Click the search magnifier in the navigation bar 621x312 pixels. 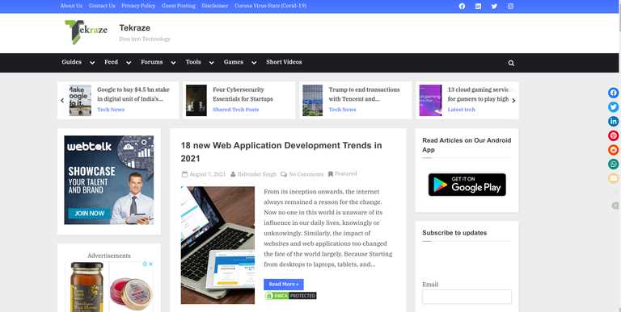(x=511, y=63)
